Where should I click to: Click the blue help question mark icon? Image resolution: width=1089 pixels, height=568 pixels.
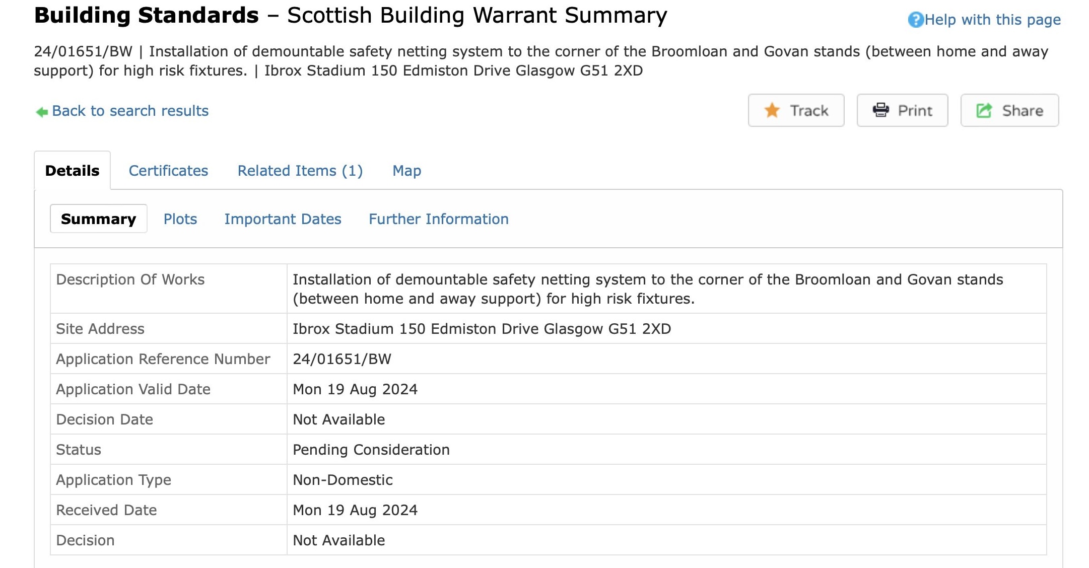coord(915,20)
